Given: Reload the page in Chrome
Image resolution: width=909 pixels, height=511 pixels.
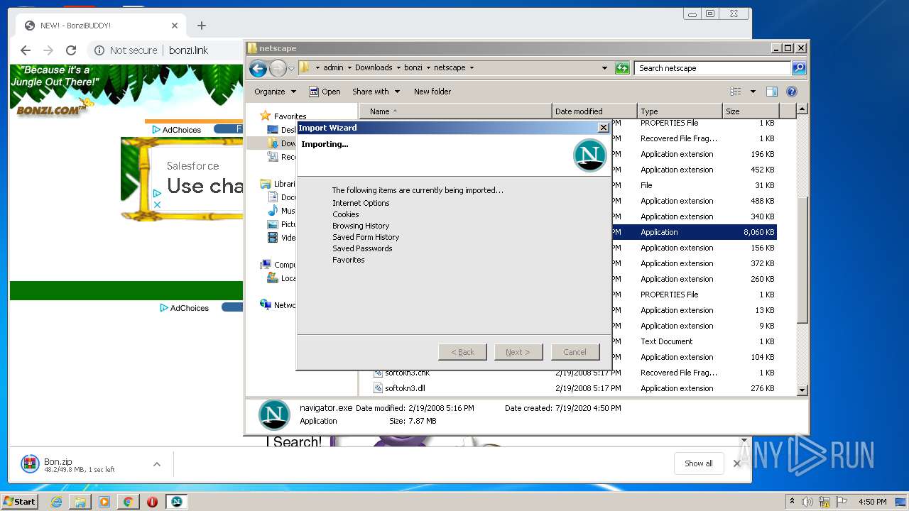Looking at the screenshot, I should point(71,50).
